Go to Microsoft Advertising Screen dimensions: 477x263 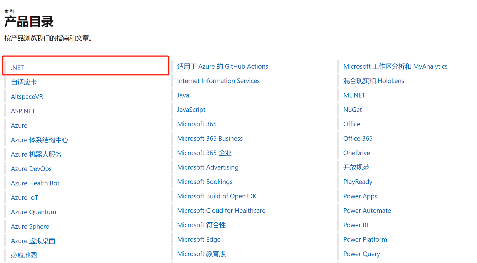click(x=208, y=167)
